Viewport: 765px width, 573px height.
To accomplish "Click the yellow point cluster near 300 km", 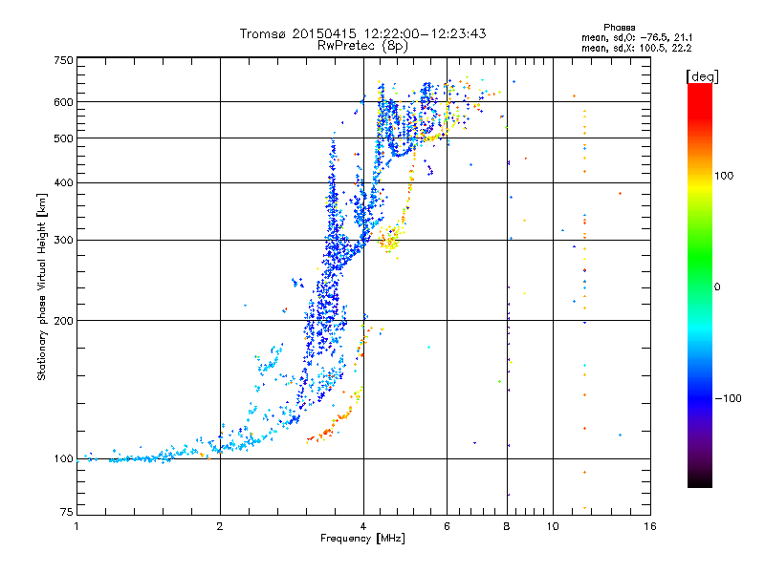I will 390,239.
